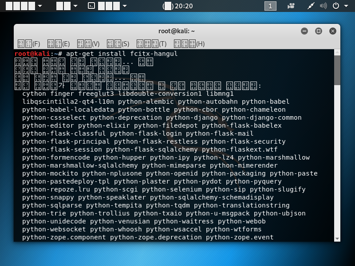Close the root@kali terminal window

pos(332,31)
